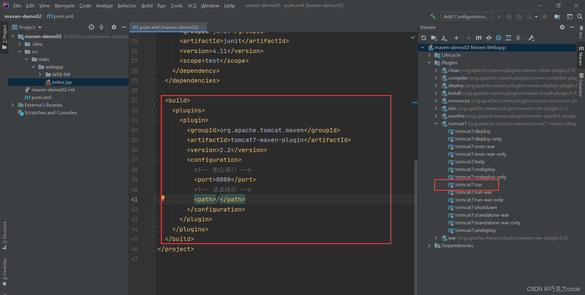585x295 pixels.
Task: Toggle Ant side tool window tab
Action: point(581,32)
